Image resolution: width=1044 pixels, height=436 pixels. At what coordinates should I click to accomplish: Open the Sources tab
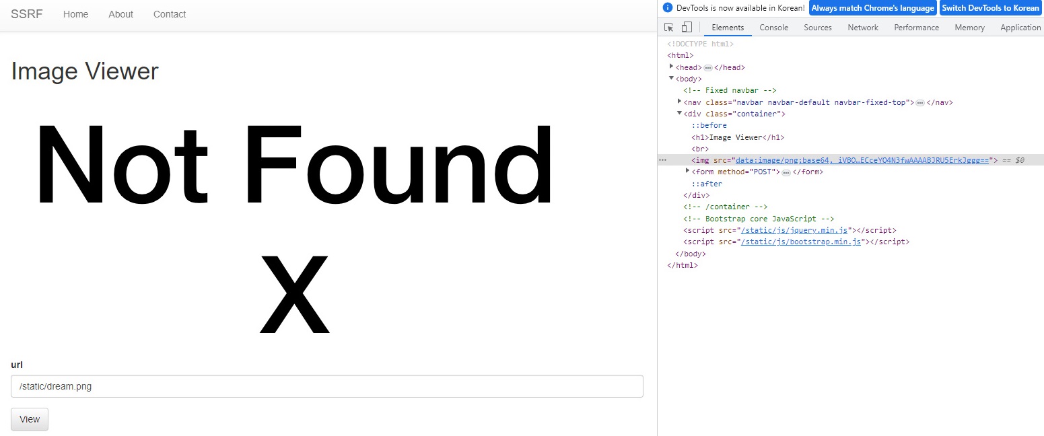click(818, 28)
